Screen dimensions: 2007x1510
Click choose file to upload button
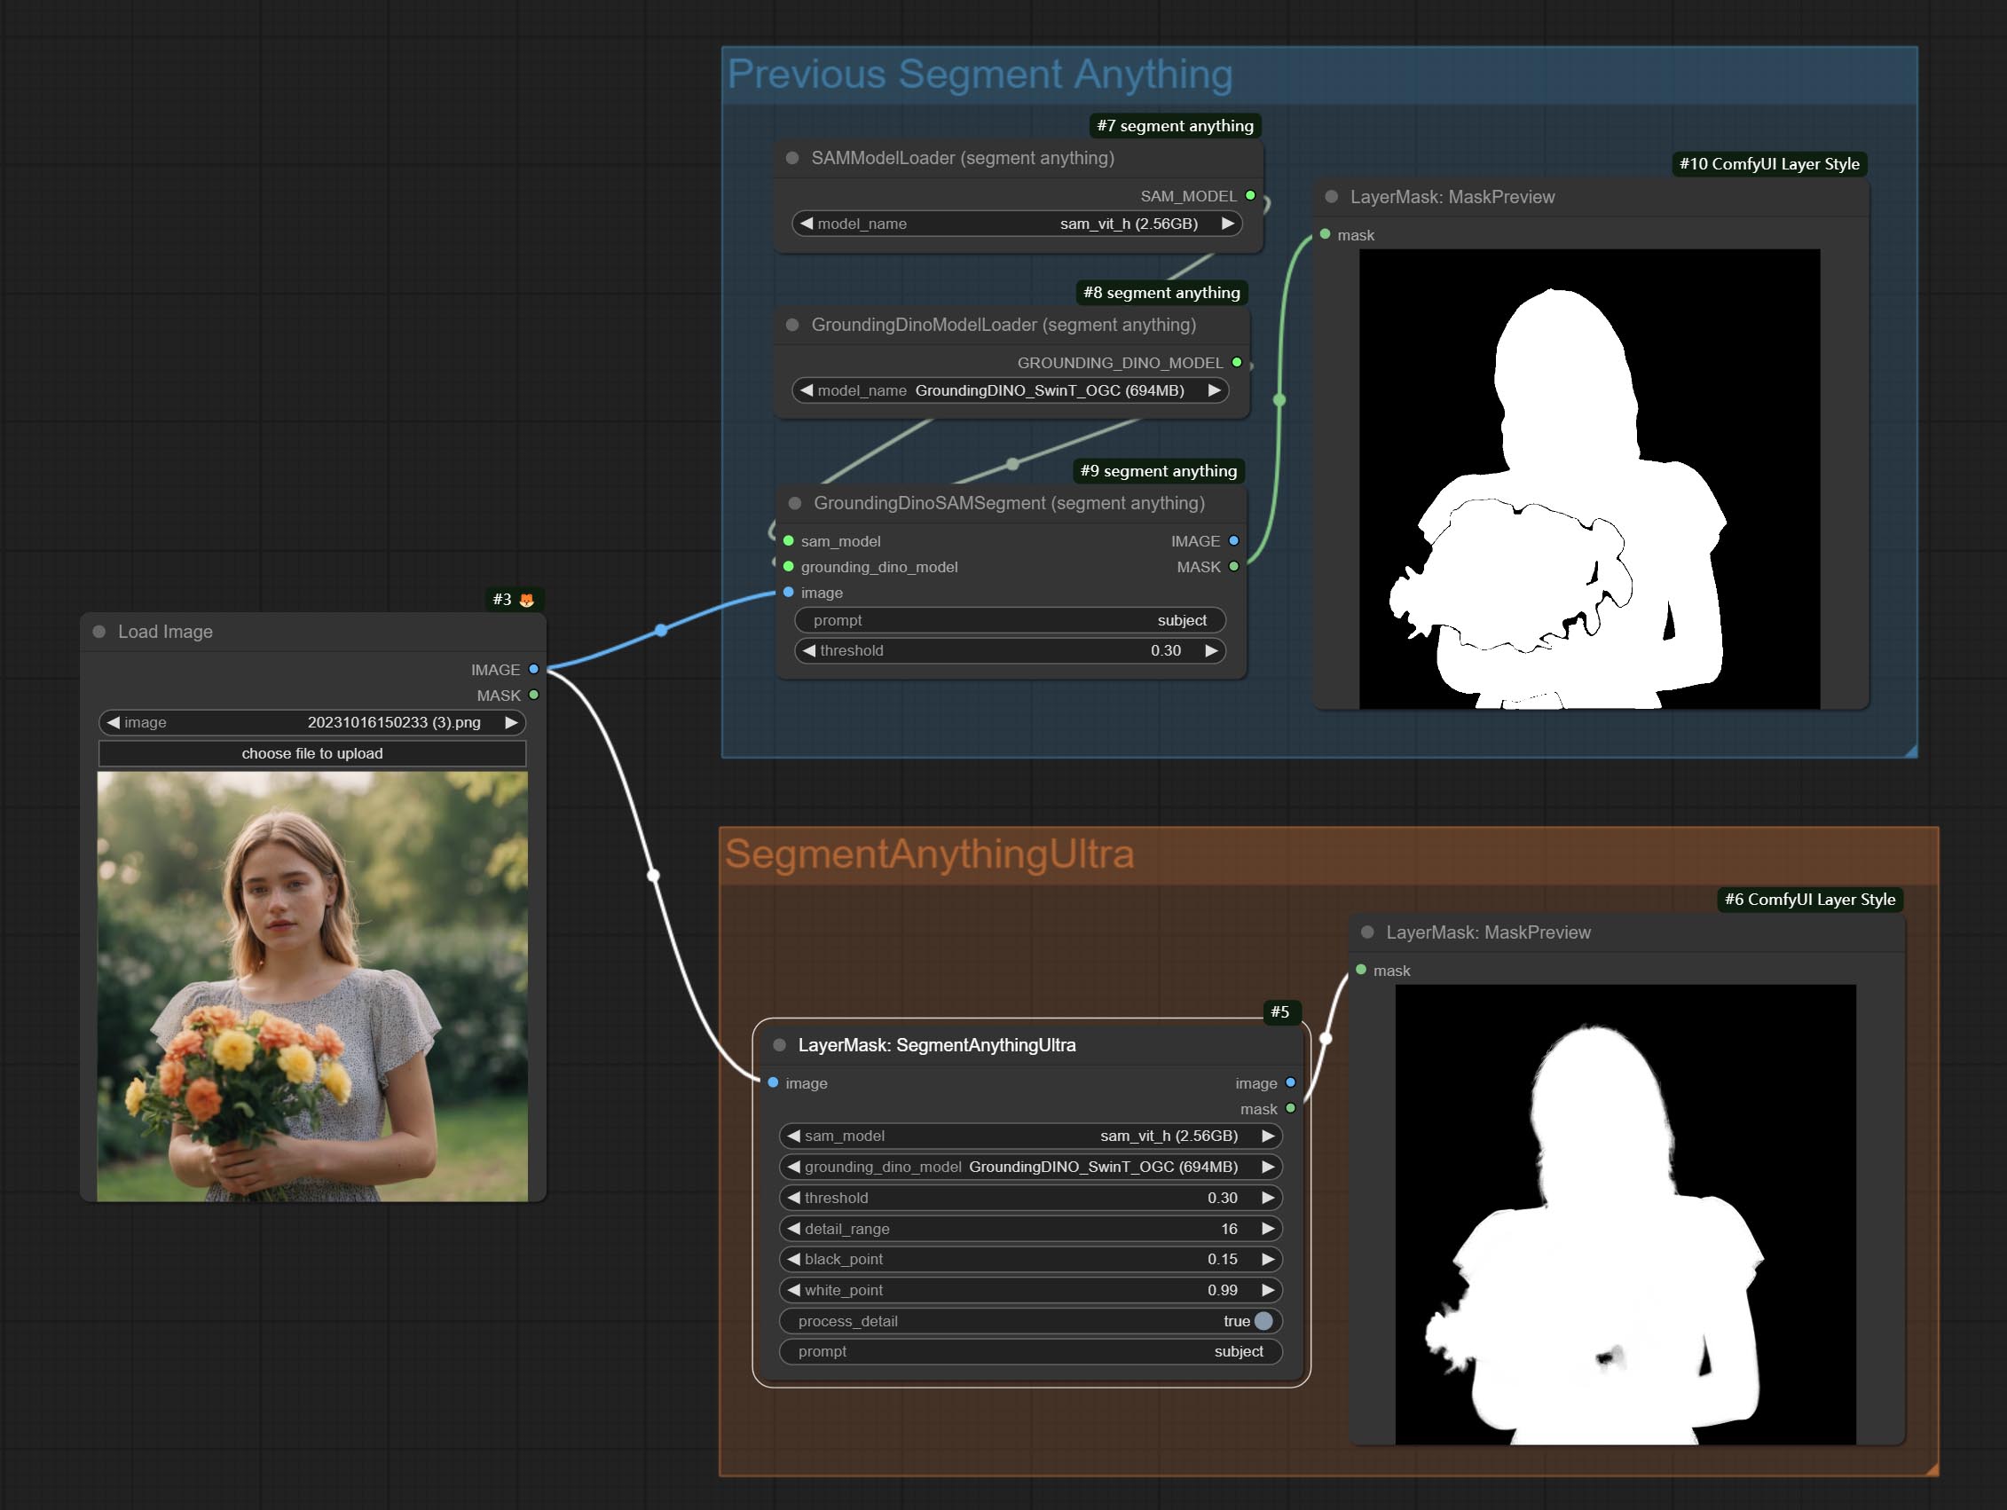(x=311, y=753)
